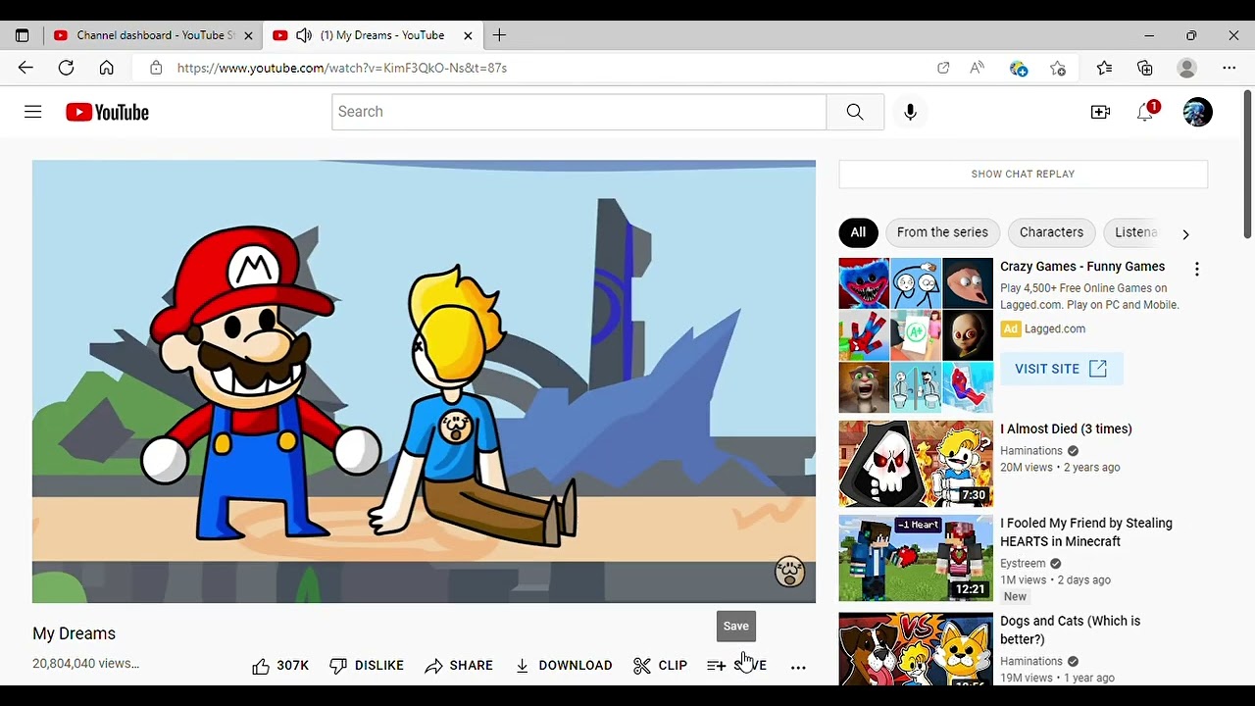Mute the My Dreams tab speaker icon
Screen dimensions: 1255x706
point(304,35)
